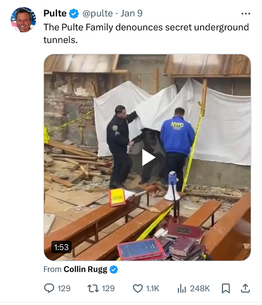The height and width of the screenshot is (305, 262).
Task: Open the @pulte handle link
Action: (98, 13)
